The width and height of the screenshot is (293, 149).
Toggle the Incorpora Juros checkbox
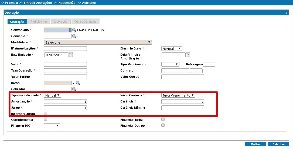[x=46, y=113]
